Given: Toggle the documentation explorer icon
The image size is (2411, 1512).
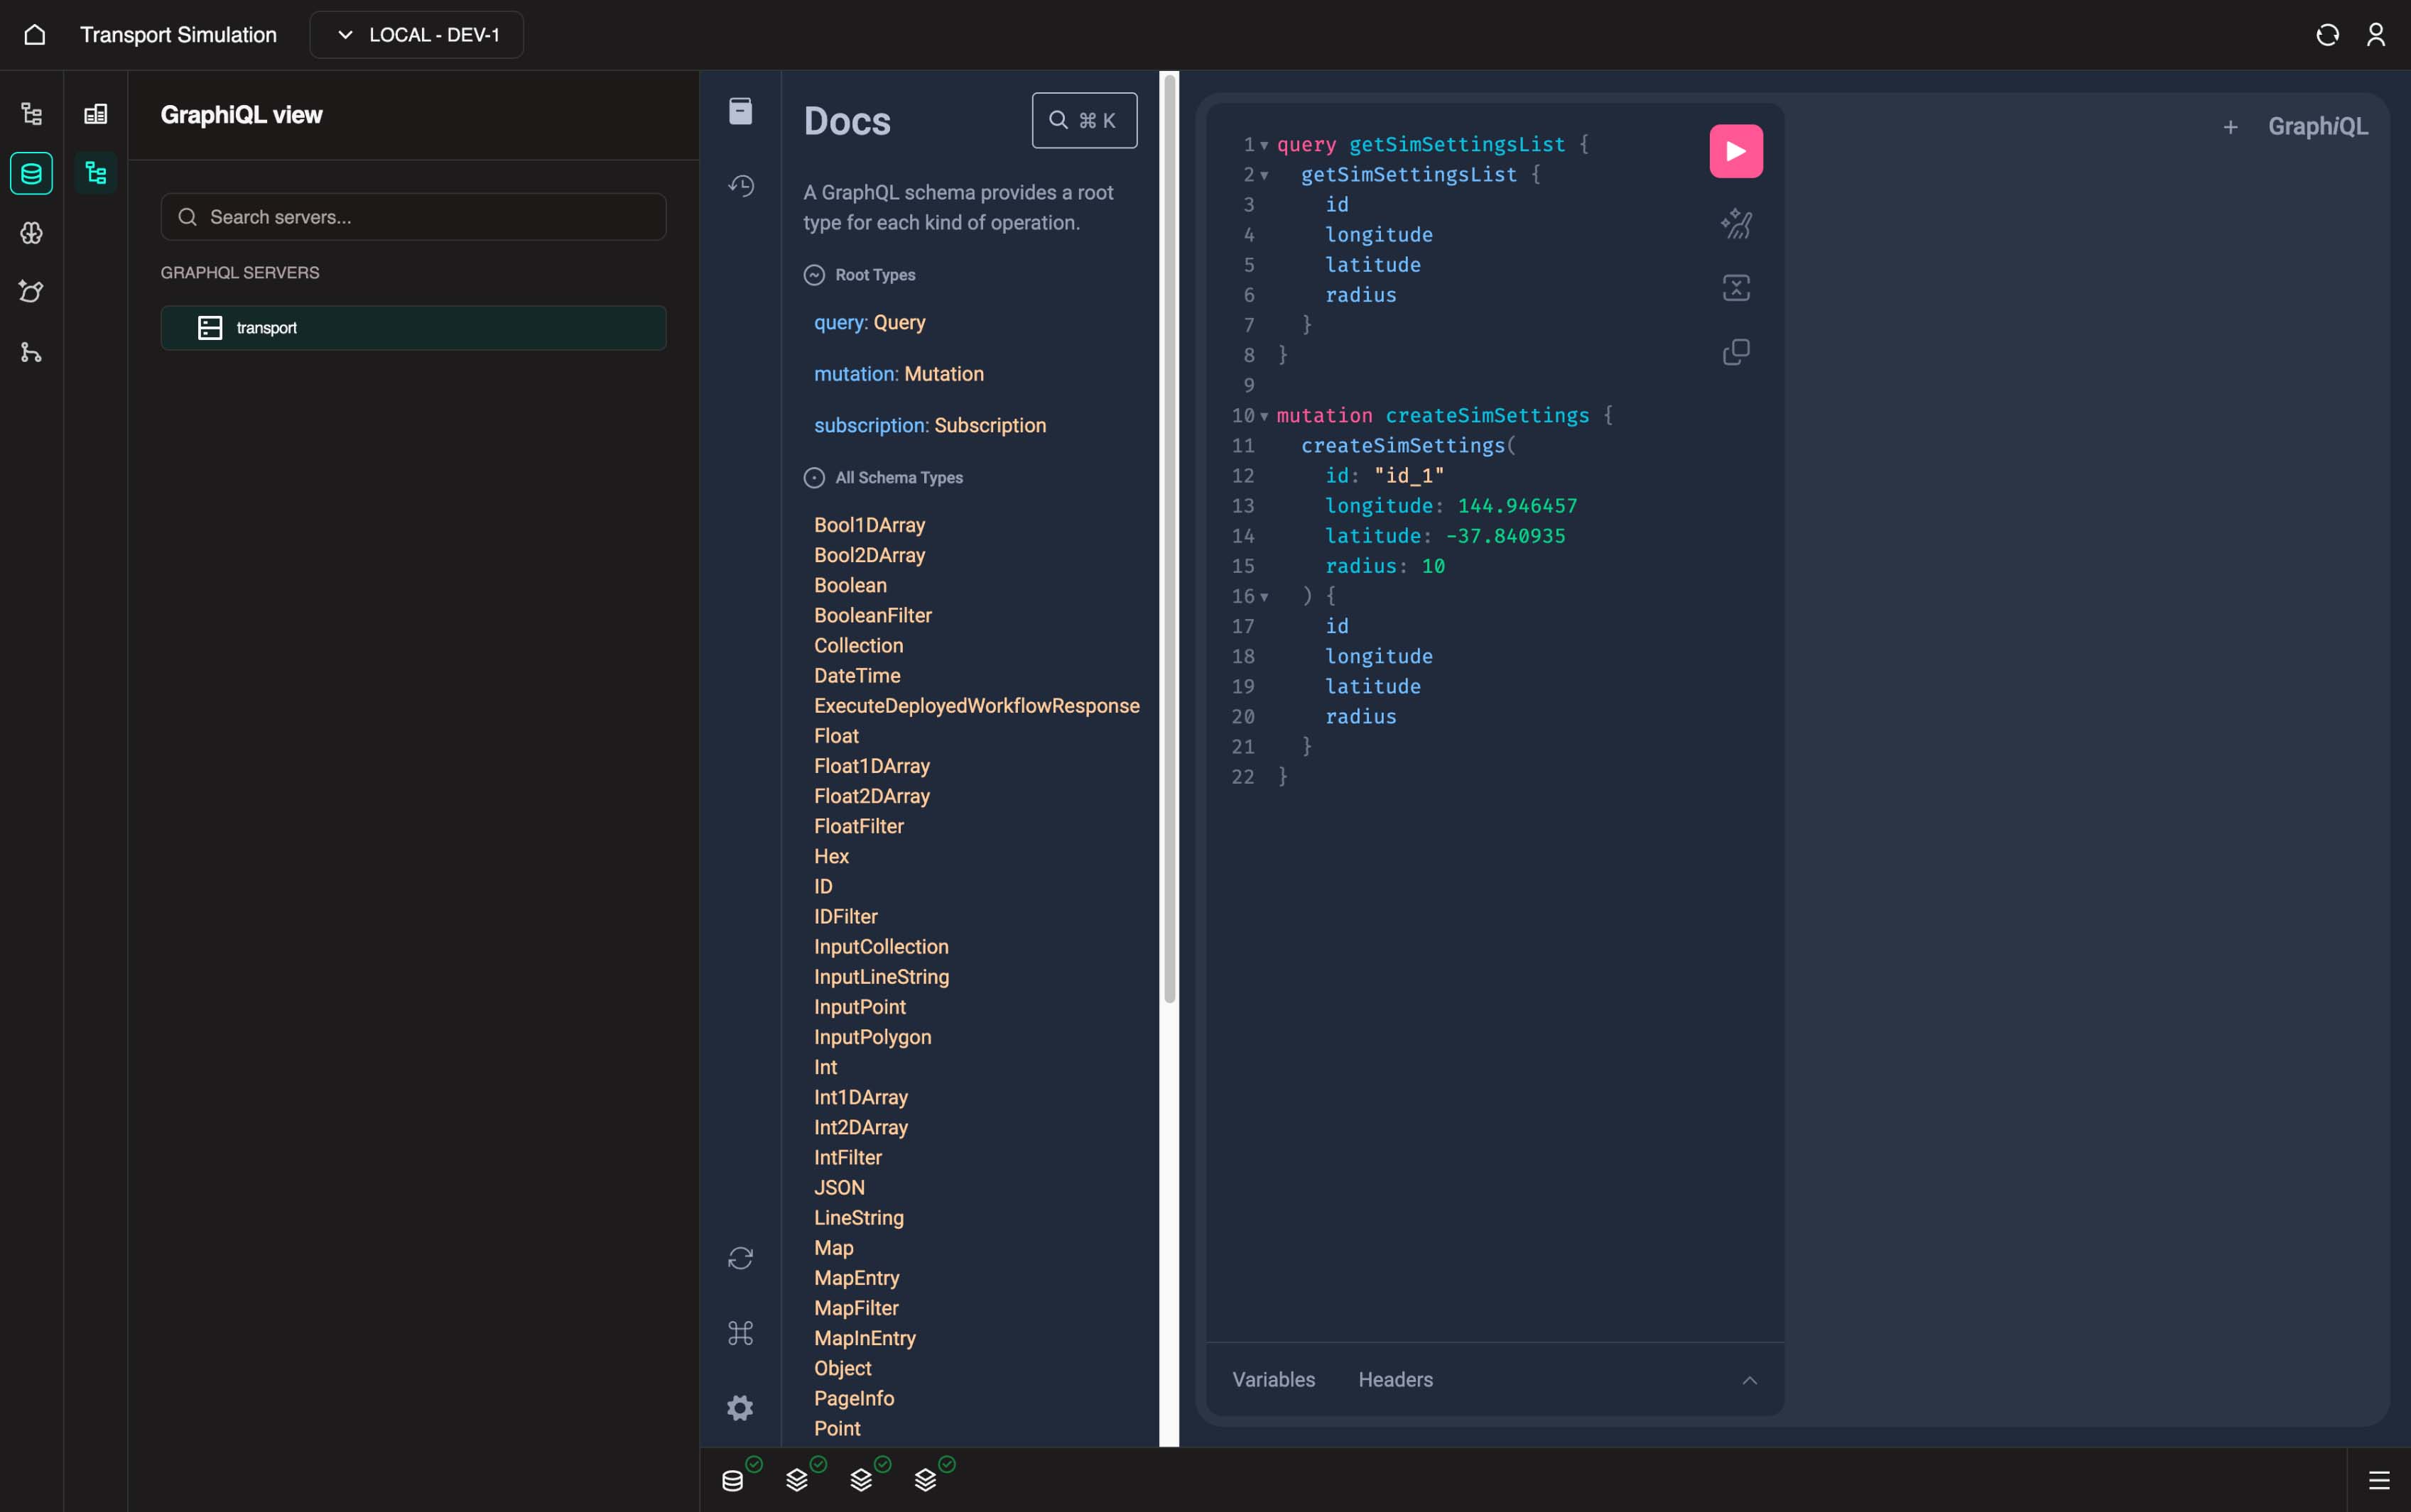Looking at the screenshot, I should click(740, 111).
